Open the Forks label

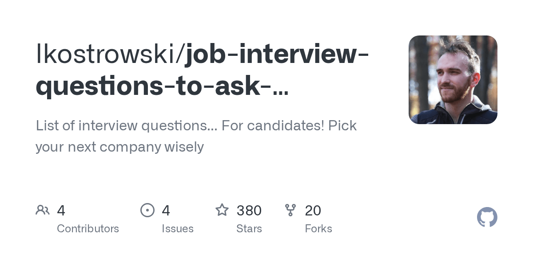point(318,229)
